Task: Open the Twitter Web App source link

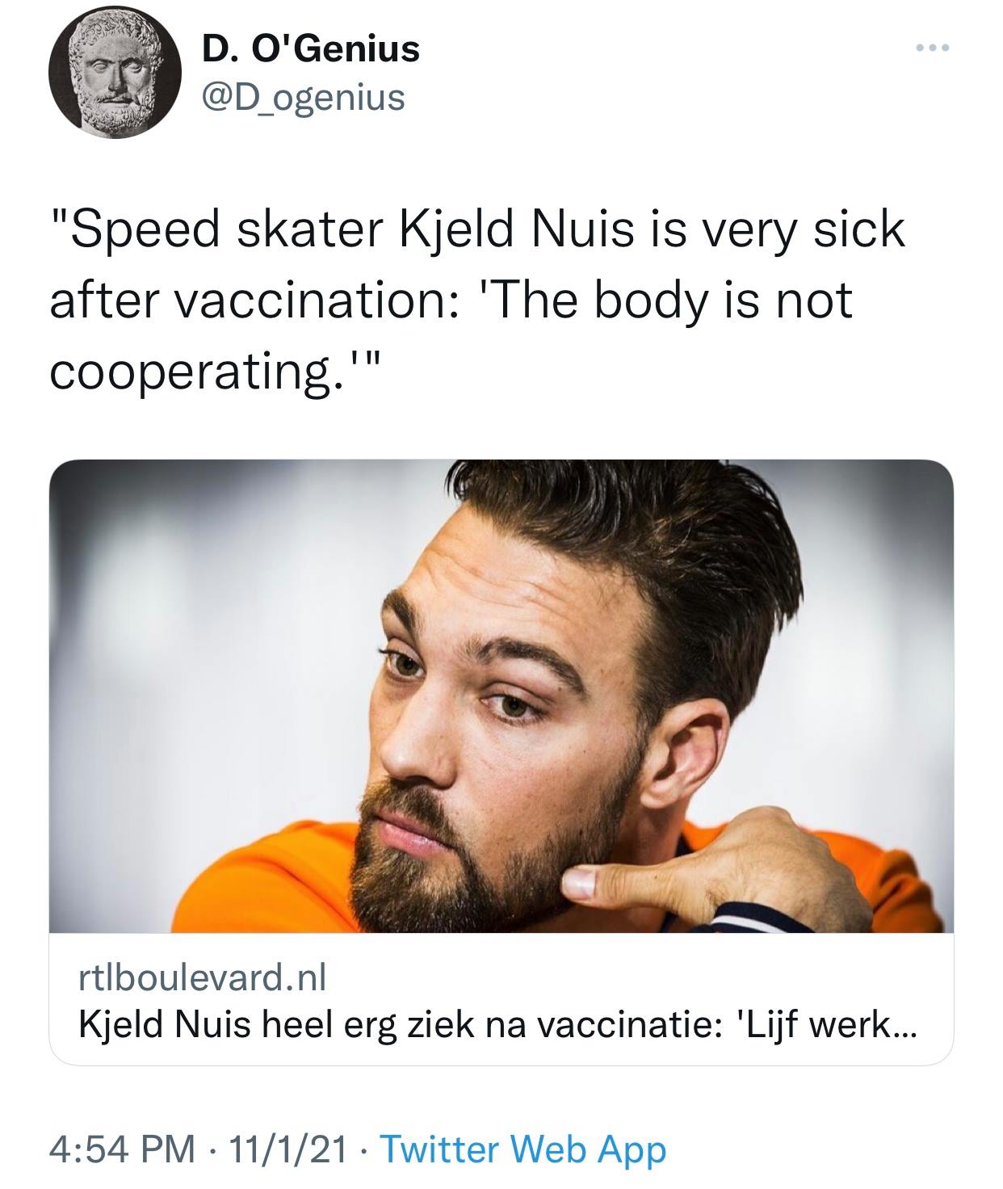Action: pyautogui.click(x=522, y=1149)
